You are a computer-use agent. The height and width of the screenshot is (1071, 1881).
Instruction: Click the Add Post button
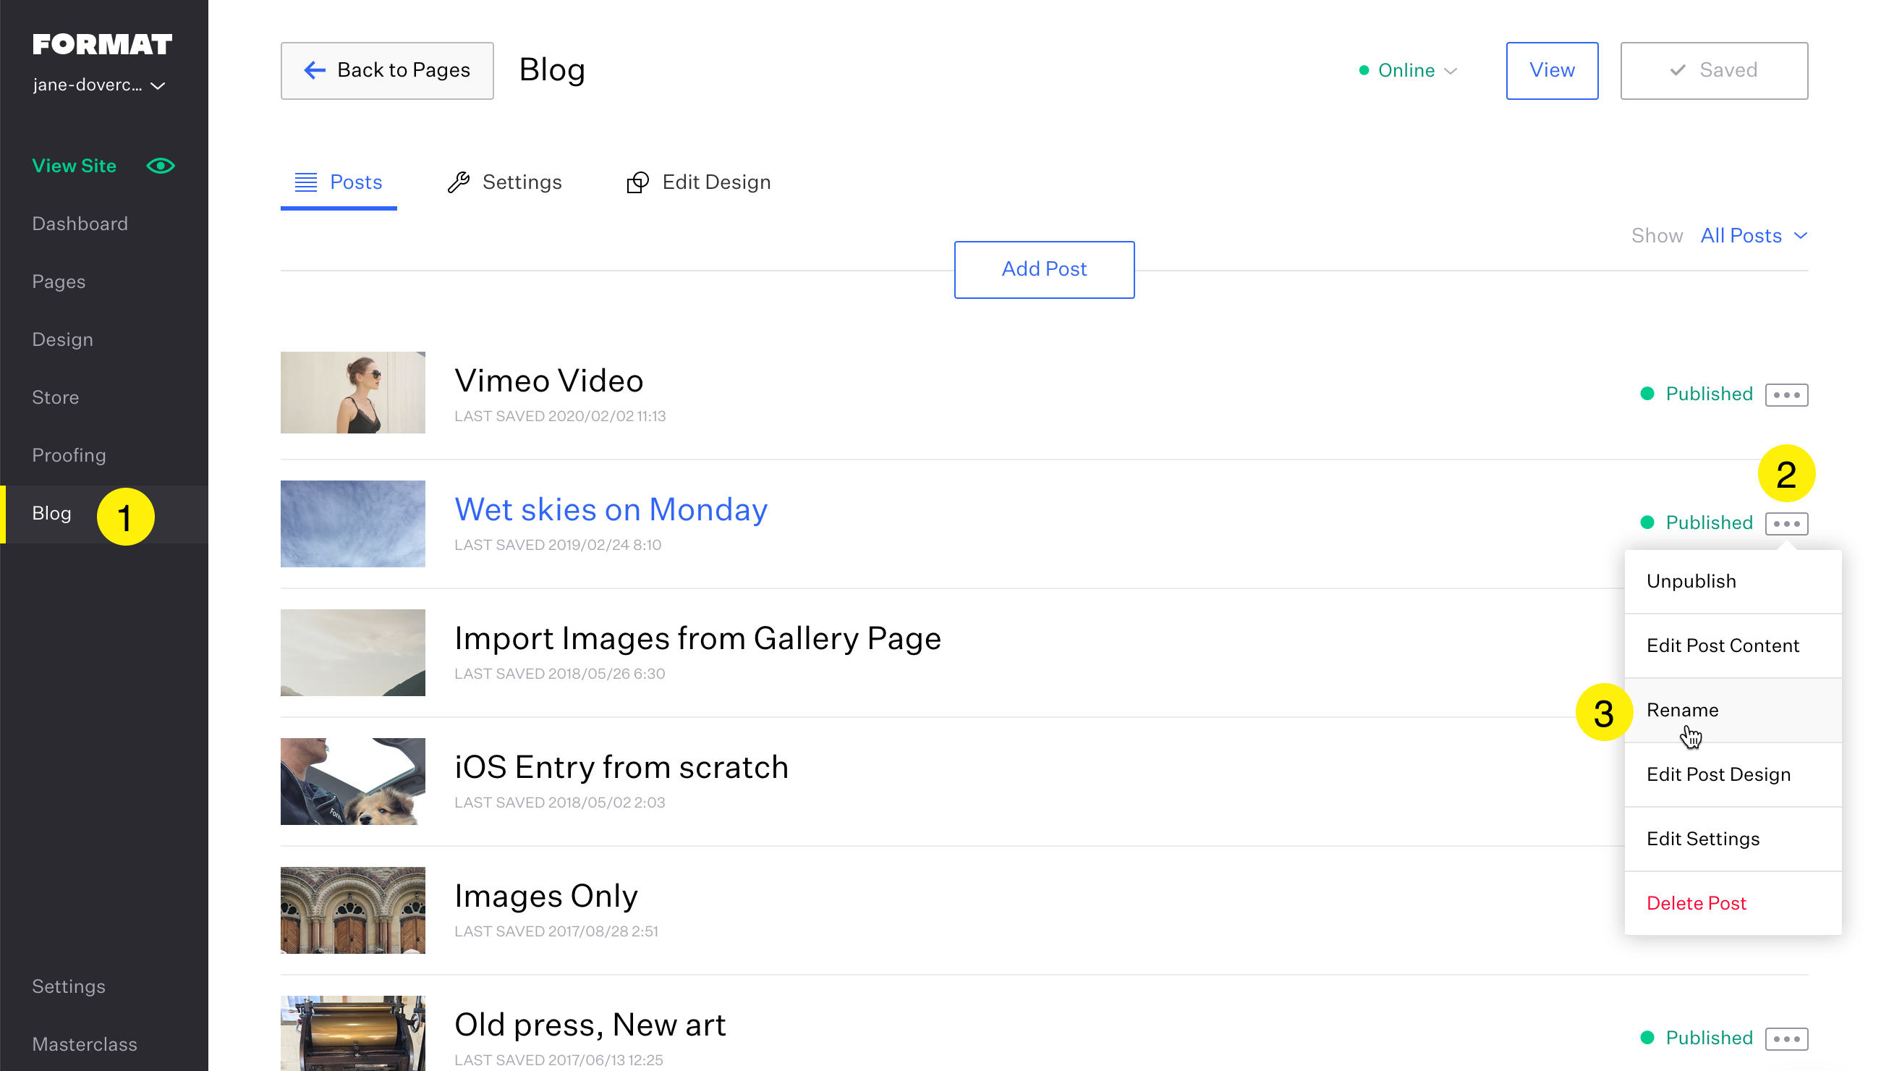pos(1043,269)
